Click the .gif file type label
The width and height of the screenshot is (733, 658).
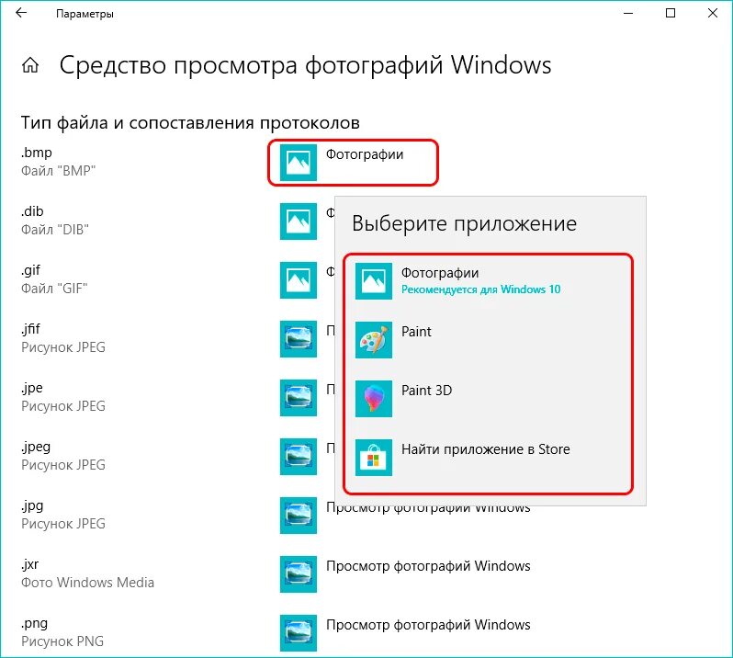31,271
